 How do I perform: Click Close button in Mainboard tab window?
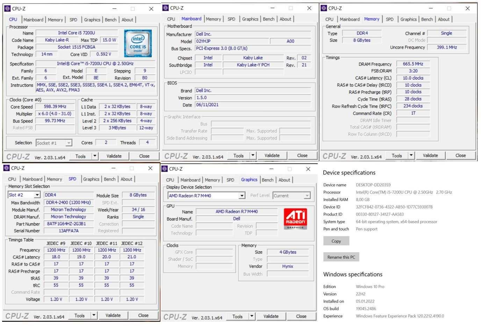(302, 155)
